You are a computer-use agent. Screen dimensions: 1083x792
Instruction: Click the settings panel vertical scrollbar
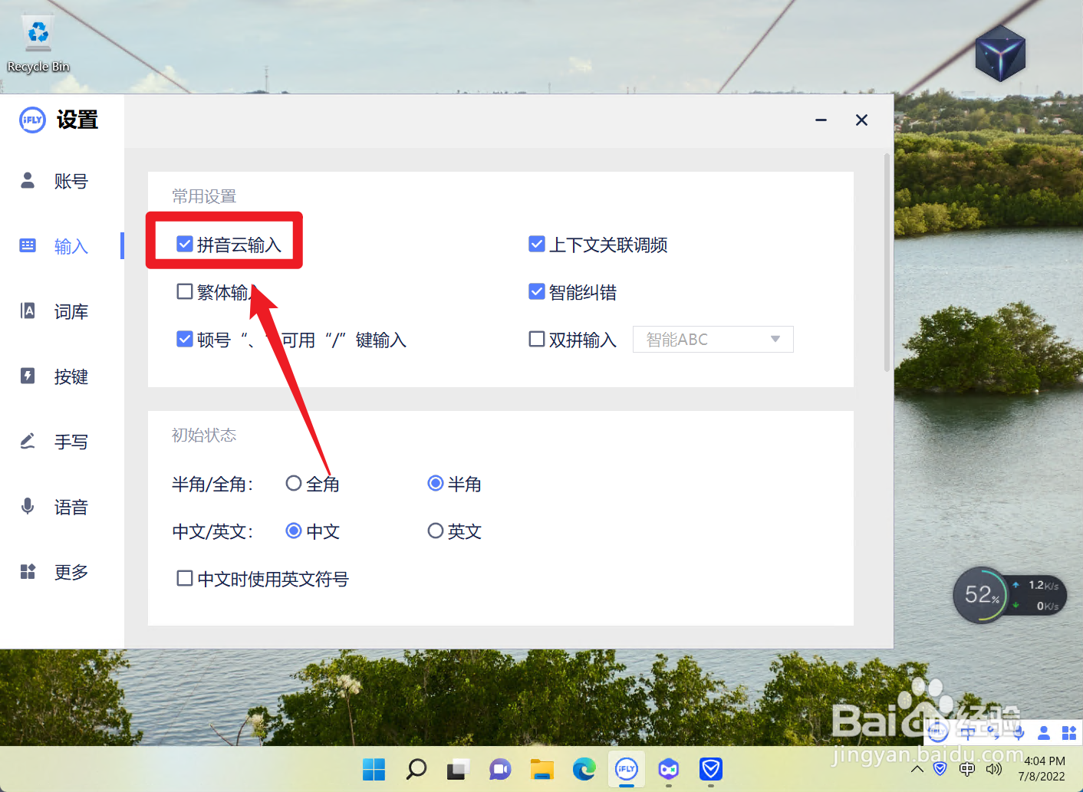point(887,262)
